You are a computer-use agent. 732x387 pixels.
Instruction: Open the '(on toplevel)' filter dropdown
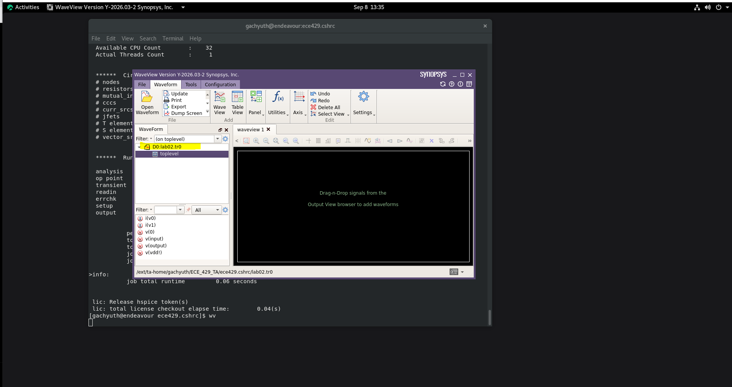[218, 139]
